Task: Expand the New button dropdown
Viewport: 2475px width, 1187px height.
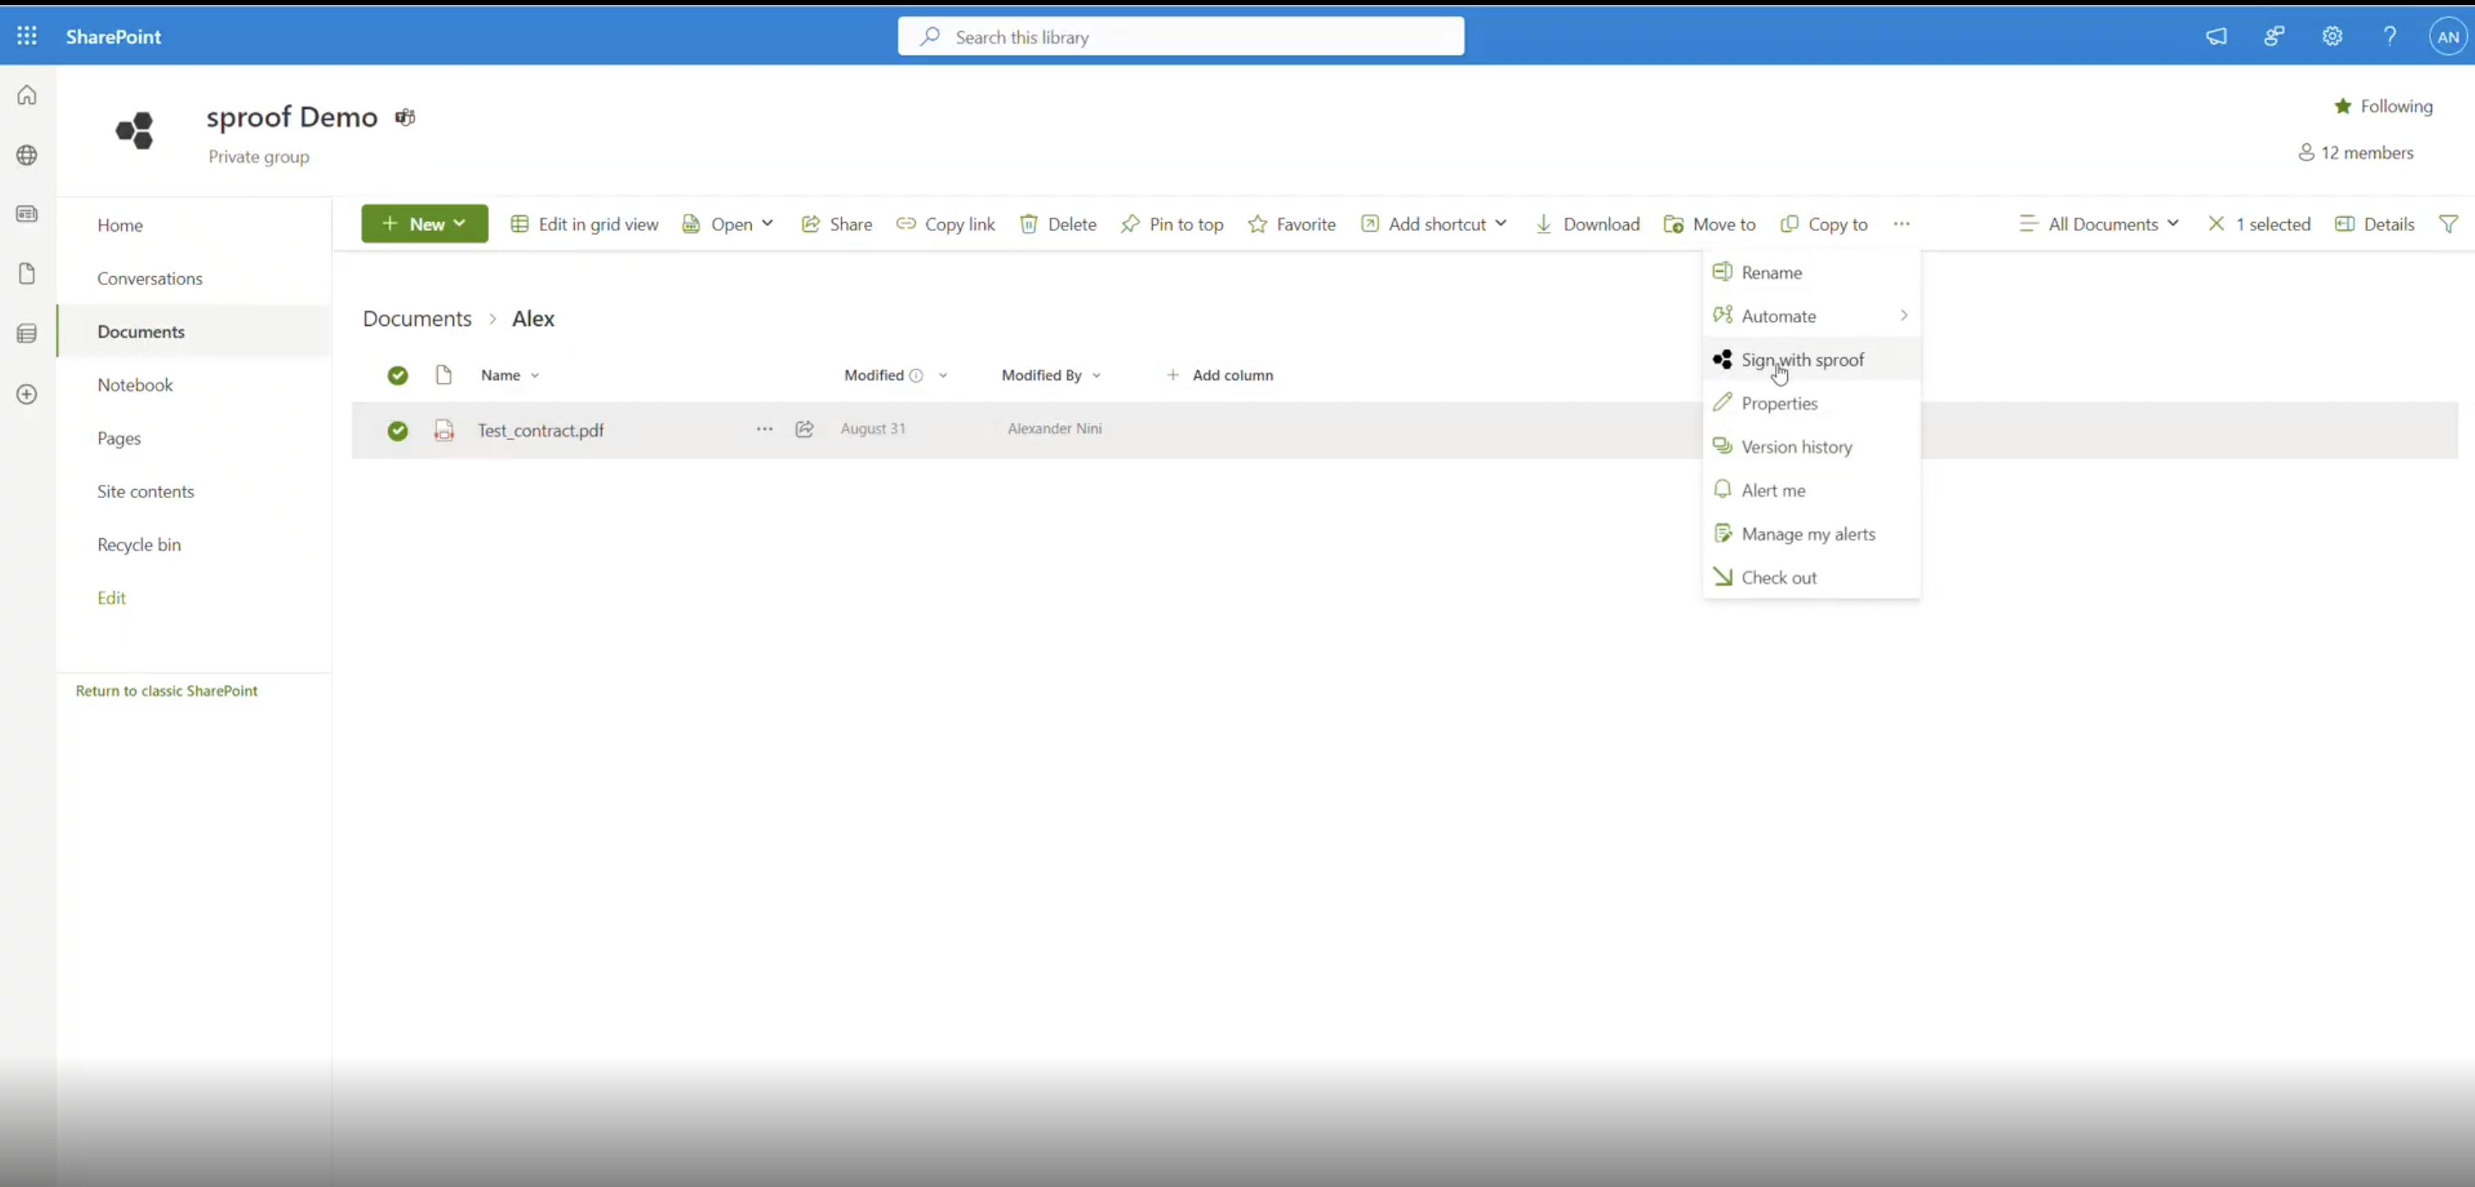Action: (x=460, y=224)
